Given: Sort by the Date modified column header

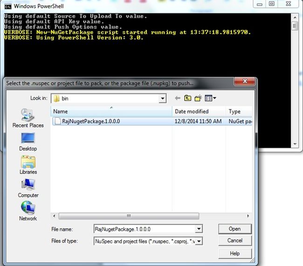Looking at the screenshot, I should pyautogui.click(x=199, y=111).
